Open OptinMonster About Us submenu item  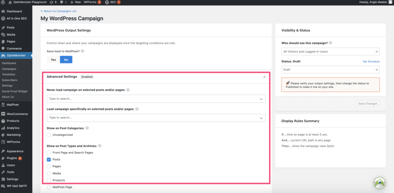coord(8,96)
